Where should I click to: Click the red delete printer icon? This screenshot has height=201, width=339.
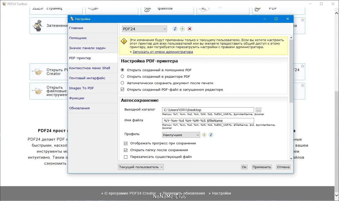190,29
